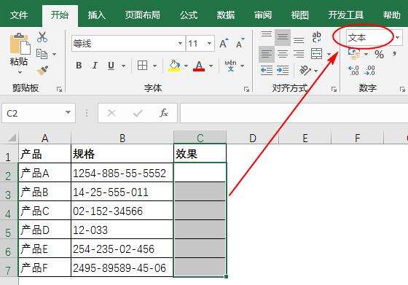Open the fill color palette arrow
The width and height of the screenshot is (408, 285).
coord(186,66)
